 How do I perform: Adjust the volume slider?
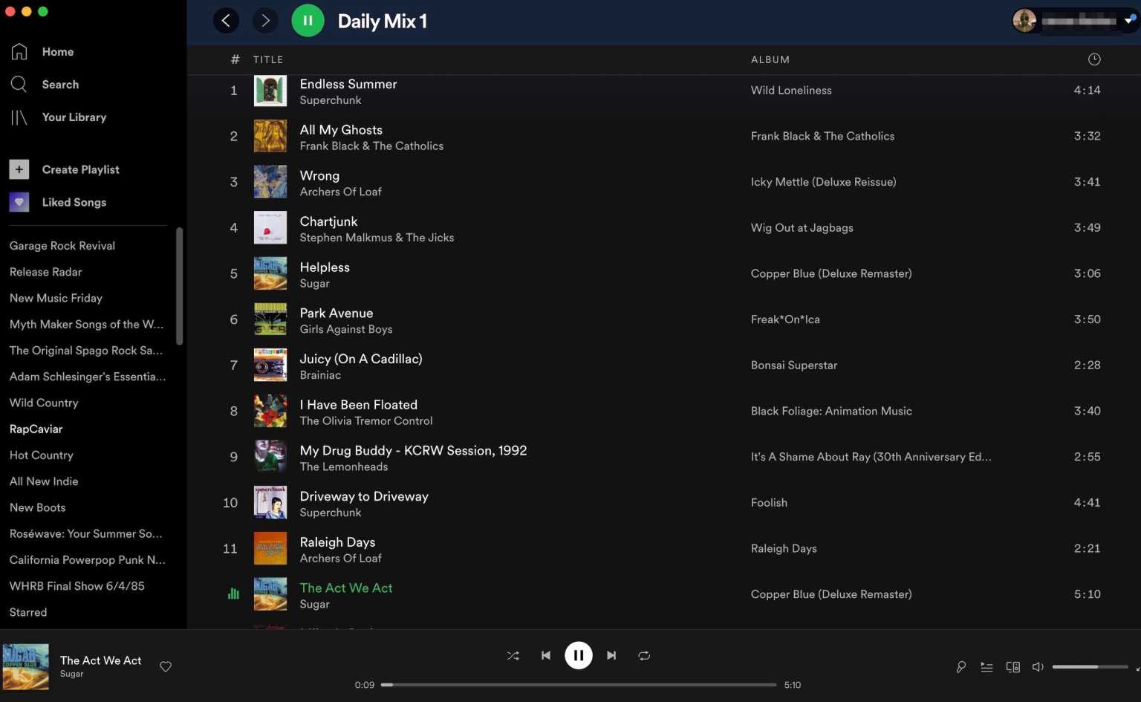(1089, 666)
